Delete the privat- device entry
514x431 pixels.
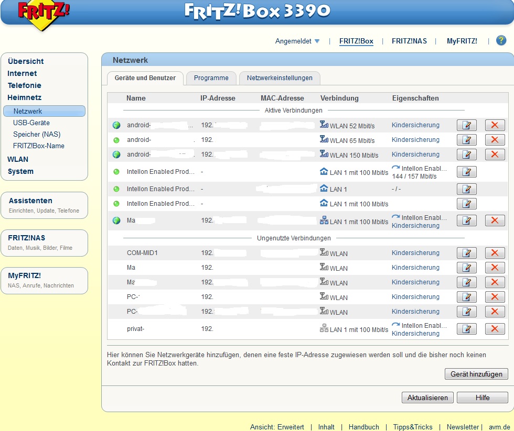[495, 328]
